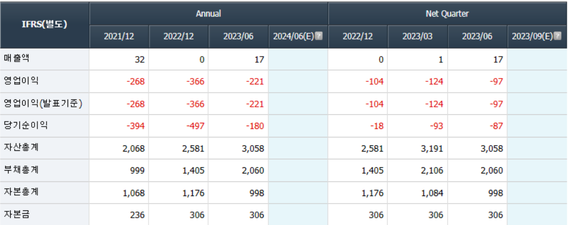Click 당기순이익 value -18 for Net Quarter 2022/12
568x225 pixels.
tap(377, 127)
